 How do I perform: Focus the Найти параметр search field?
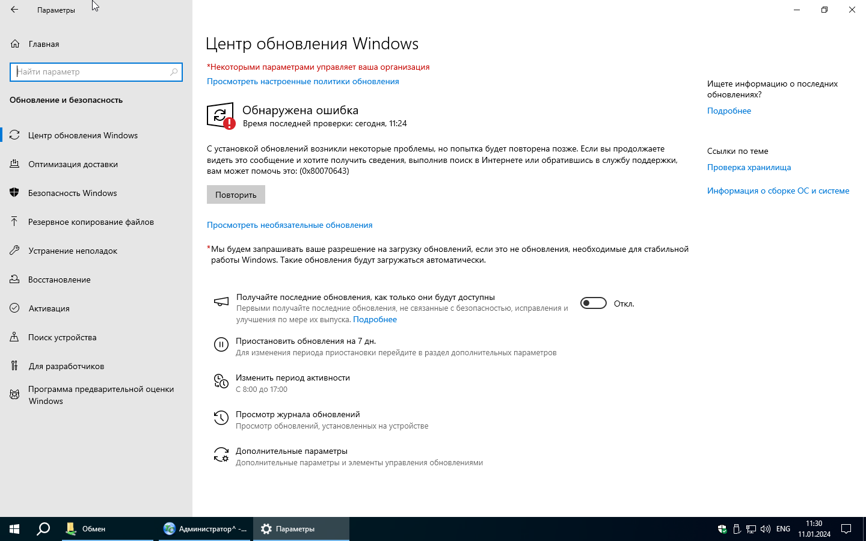[96, 72]
